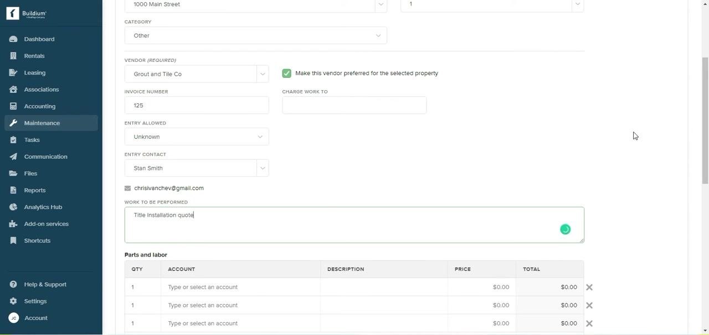Click the Rentals building icon
709x335 pixels.
point(13,56)
